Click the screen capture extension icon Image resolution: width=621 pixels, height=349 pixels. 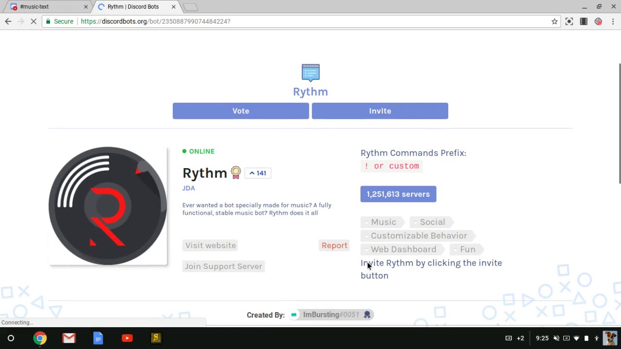pyautogui.click(x=569, y=21)
